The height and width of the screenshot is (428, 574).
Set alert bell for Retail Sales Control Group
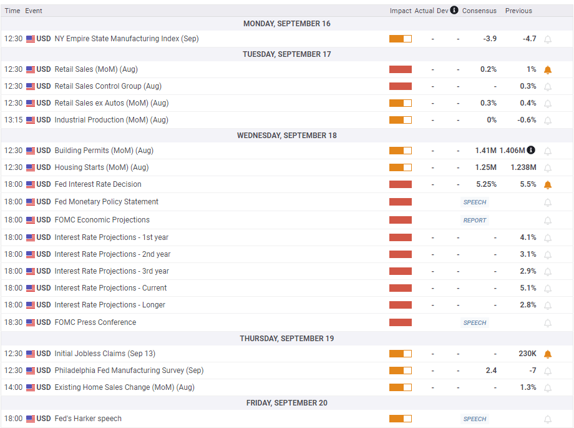pyautogui.click(x=548, y=87)
